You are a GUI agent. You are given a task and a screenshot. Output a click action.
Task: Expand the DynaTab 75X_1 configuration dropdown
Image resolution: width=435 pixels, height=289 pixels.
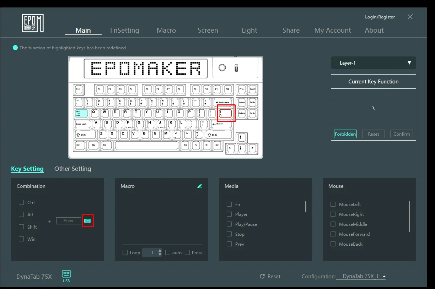384,276
